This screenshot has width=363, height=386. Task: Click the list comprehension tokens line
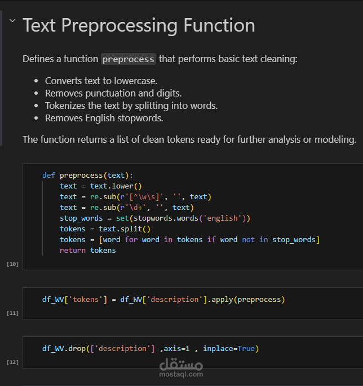click(x=189, y=240)
